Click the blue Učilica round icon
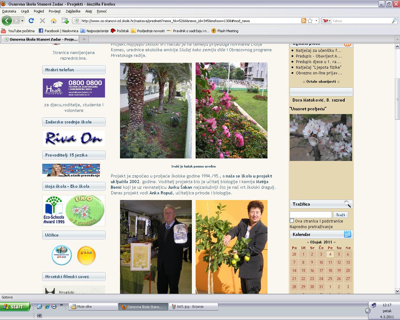 coord(62,255)
